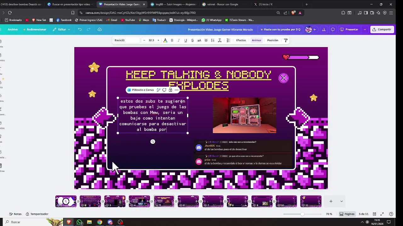
Task: Expand the Presentar dropdown arrow
Action: click(x=365, y=30)
